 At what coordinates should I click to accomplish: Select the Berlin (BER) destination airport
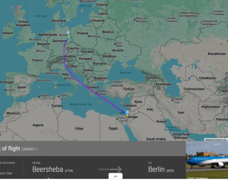(x=161, y=169)
